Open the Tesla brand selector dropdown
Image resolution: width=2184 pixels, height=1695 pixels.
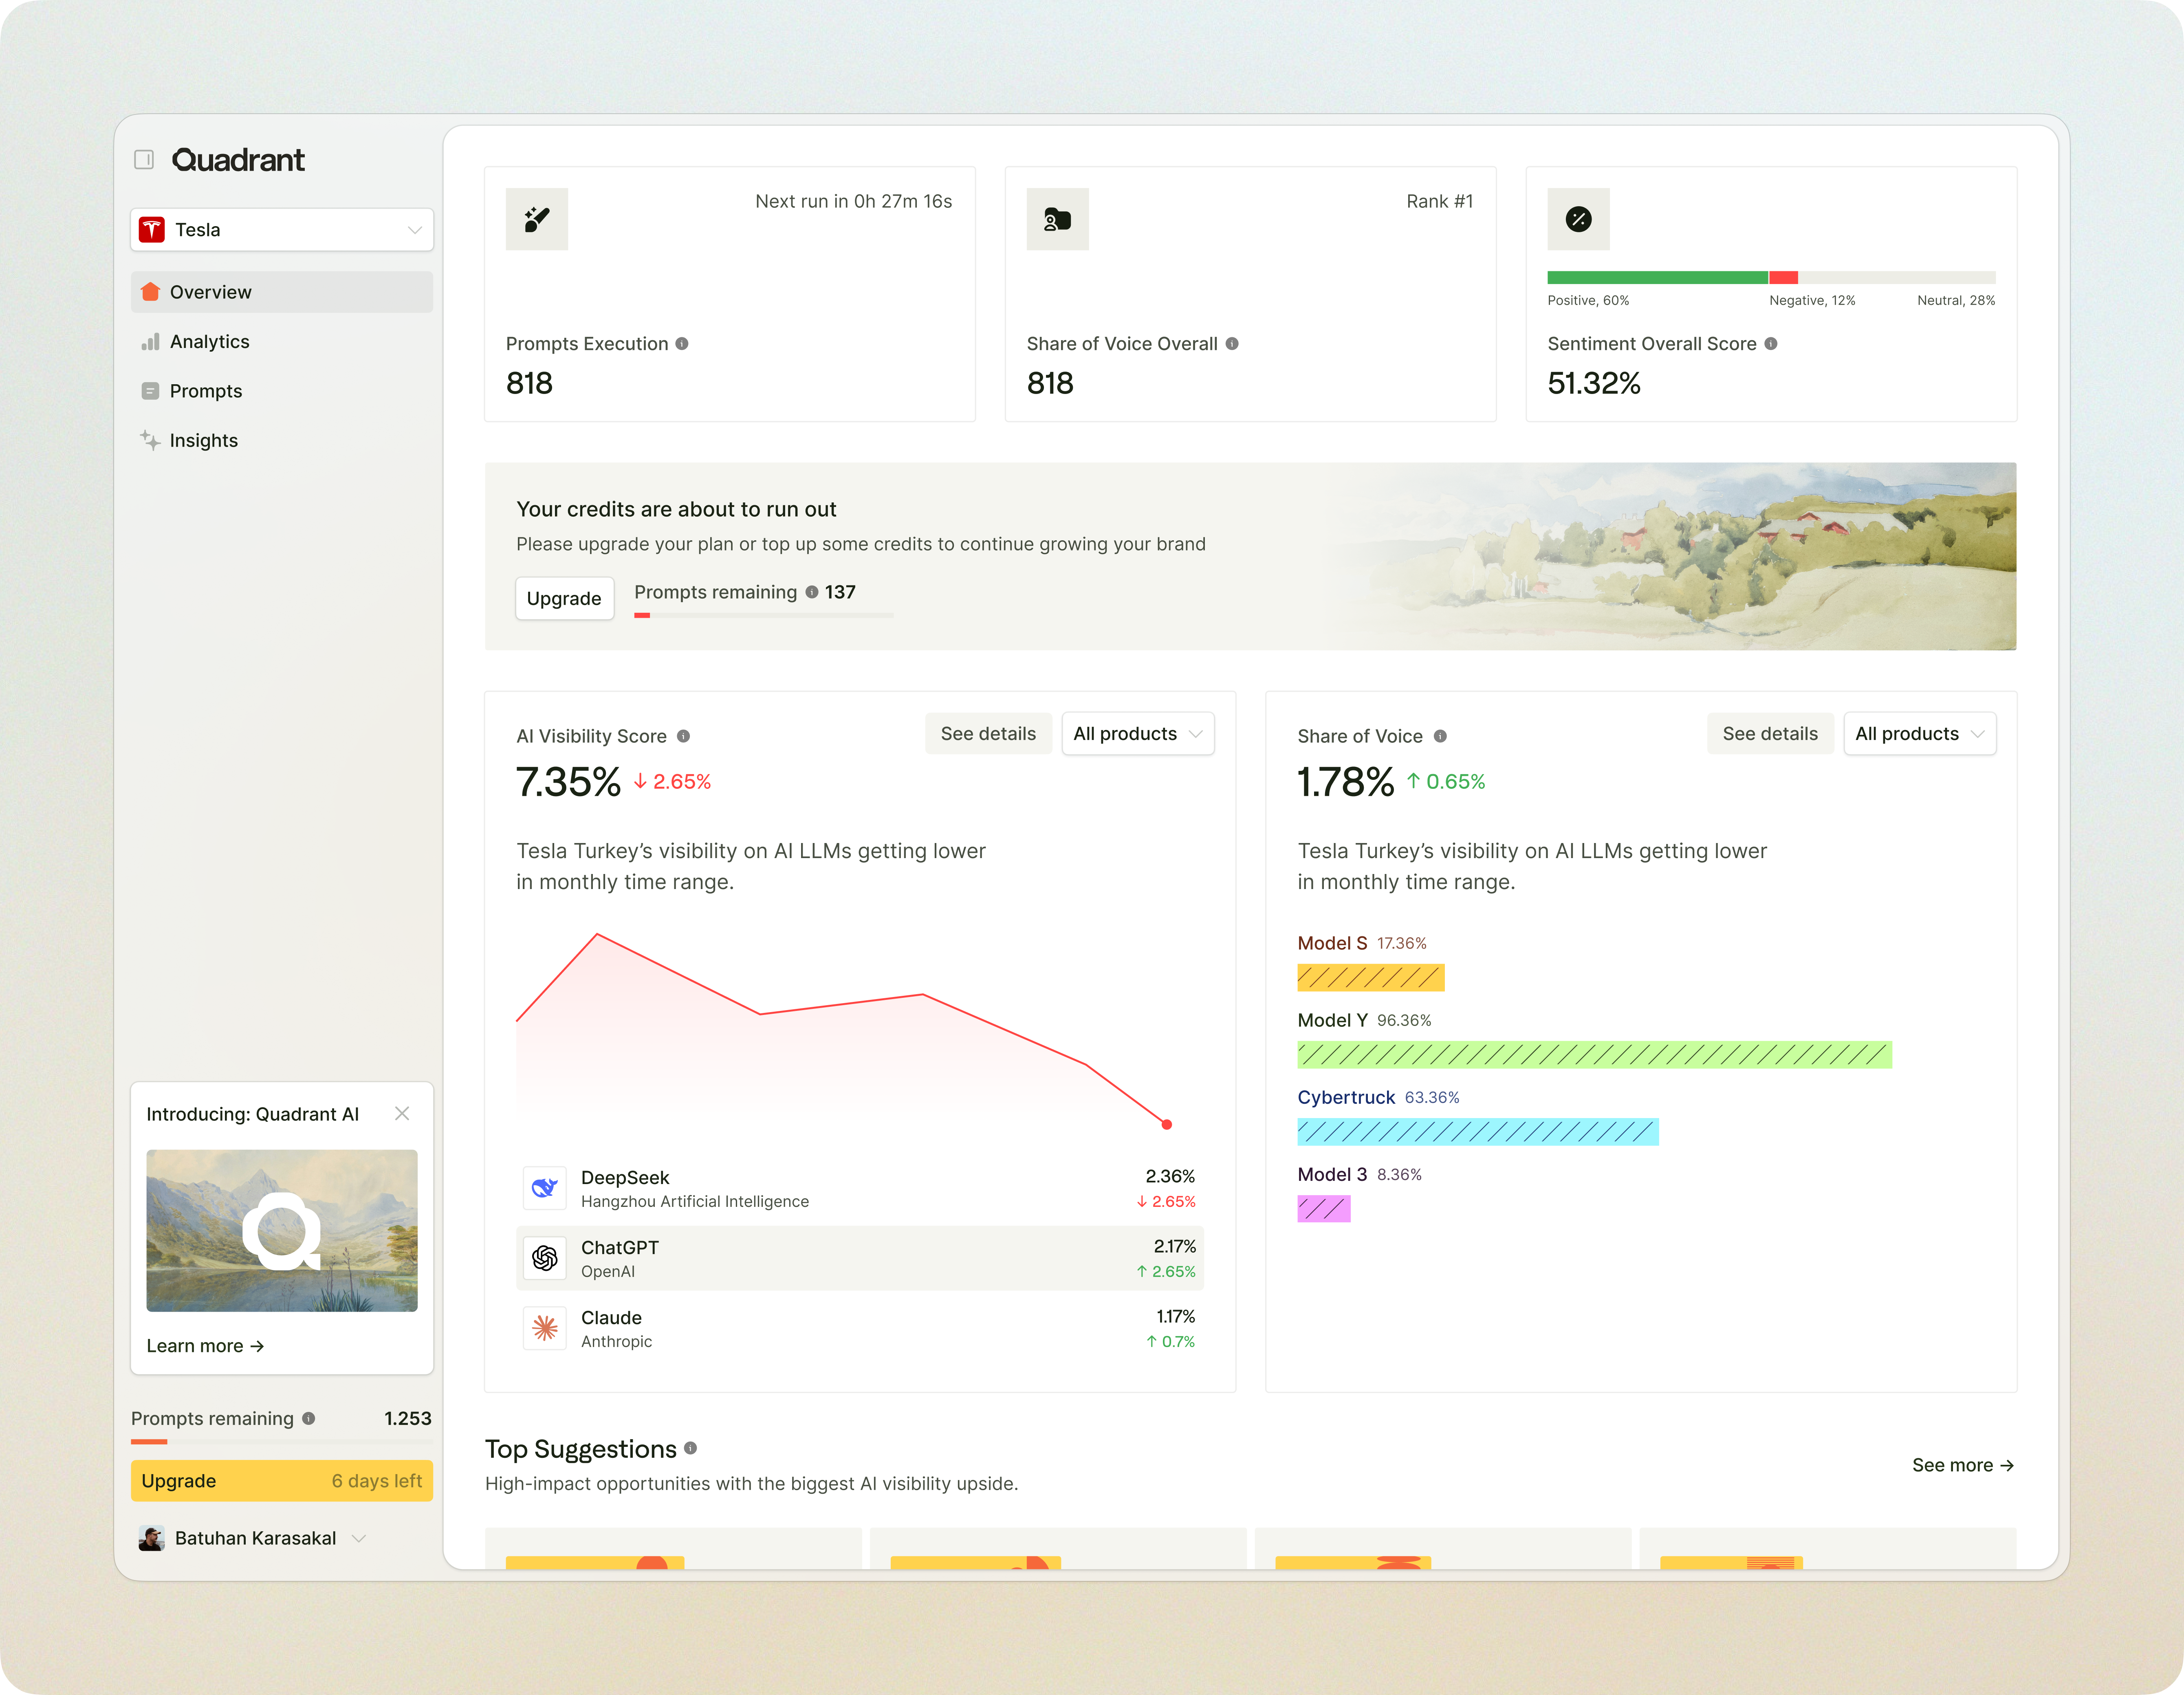click(x=282, y=230)
